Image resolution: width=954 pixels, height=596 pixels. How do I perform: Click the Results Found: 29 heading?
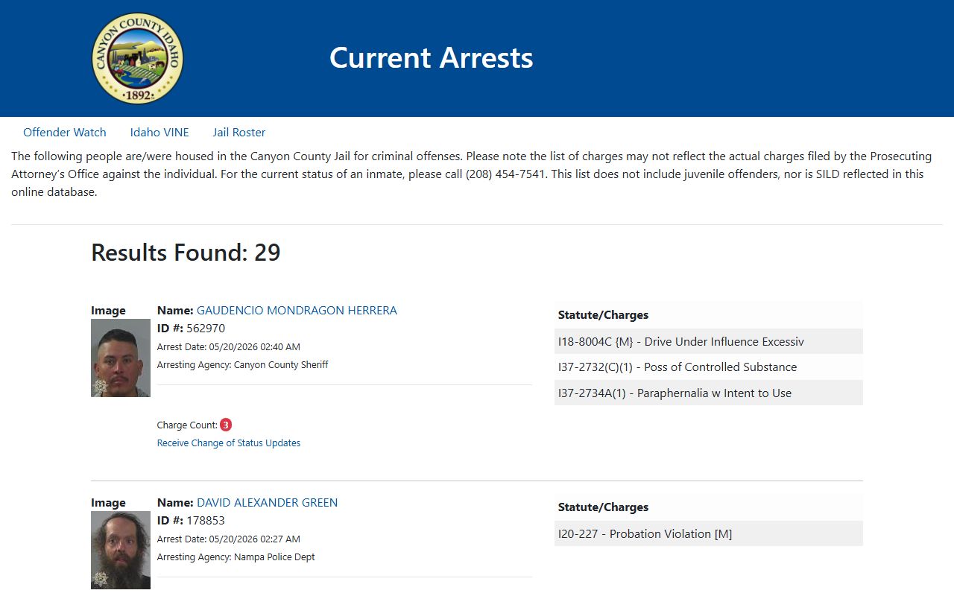[x=186, y=253]
